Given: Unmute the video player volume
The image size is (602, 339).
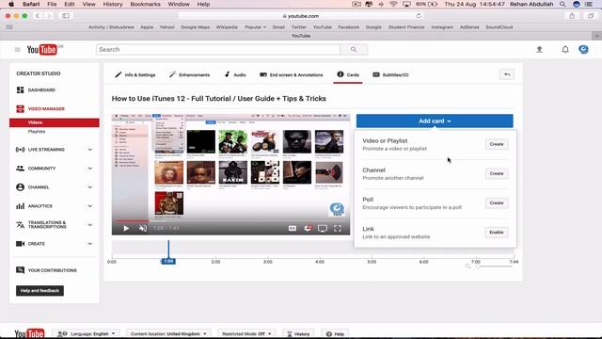Looking at the screenshot, I should (143, 228).
